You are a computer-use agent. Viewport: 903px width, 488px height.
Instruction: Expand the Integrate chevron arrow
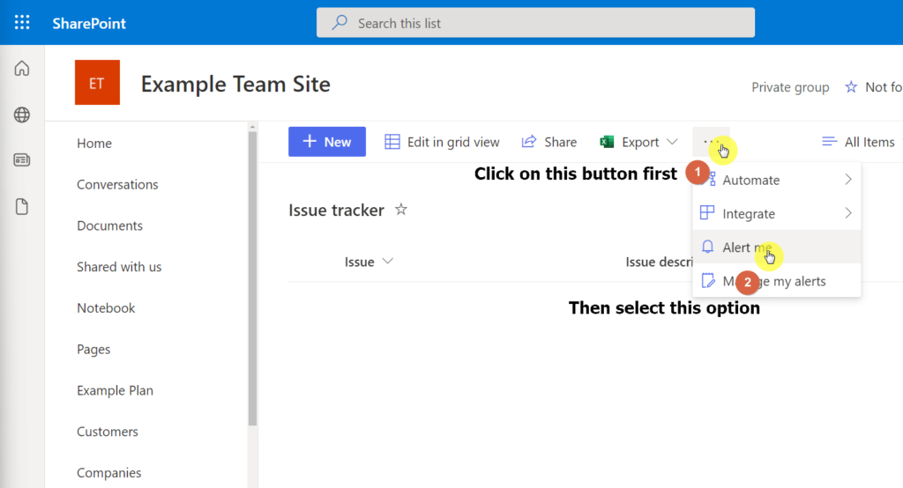[848, 213]
